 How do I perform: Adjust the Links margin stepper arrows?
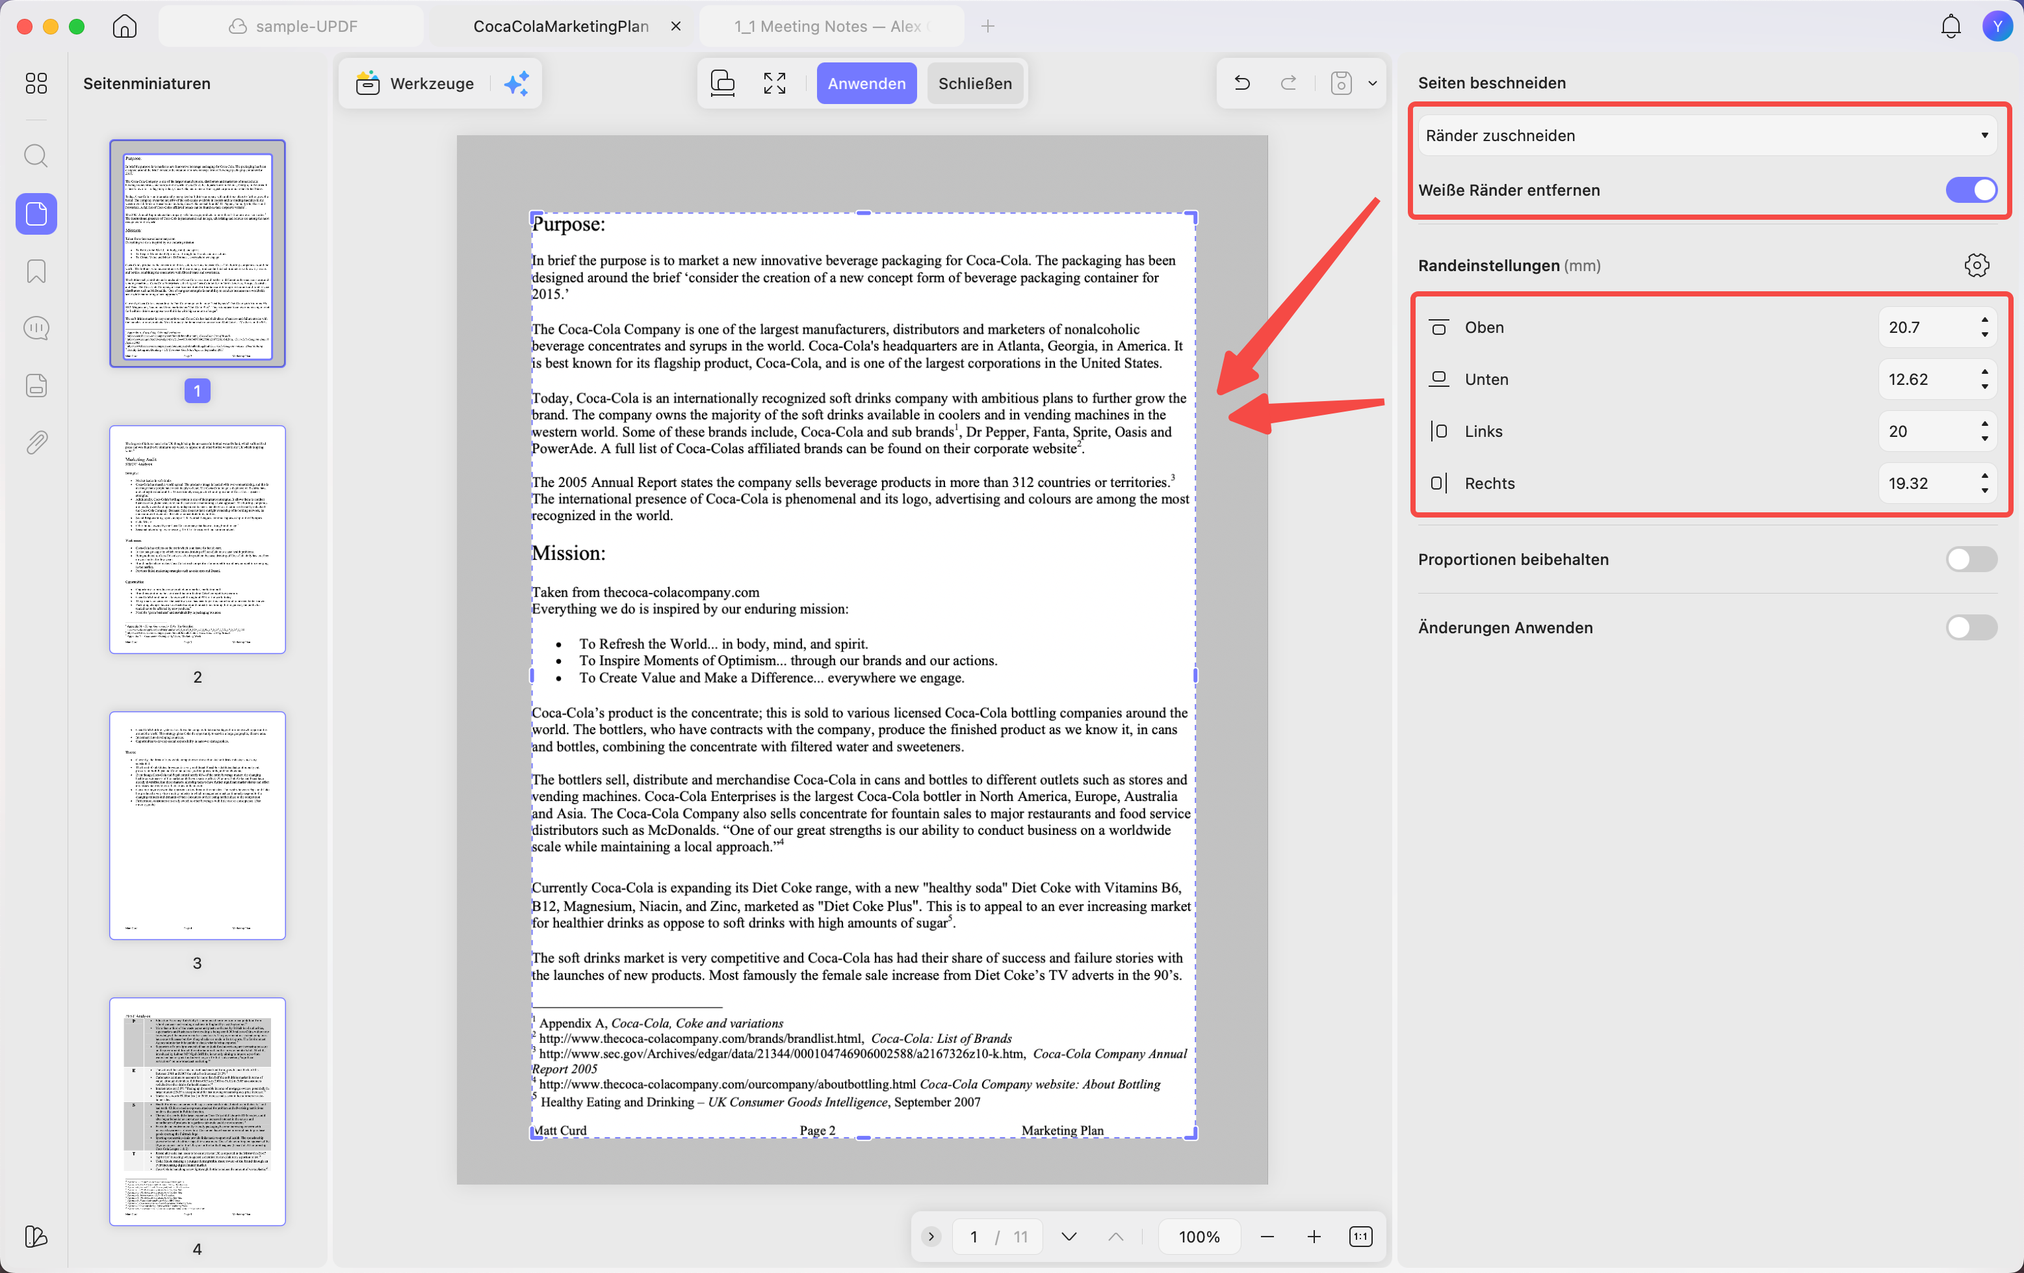click(1984, 431)
